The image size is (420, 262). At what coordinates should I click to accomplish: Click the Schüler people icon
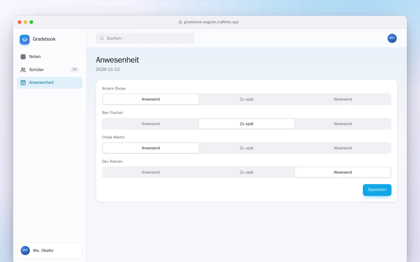23,70
